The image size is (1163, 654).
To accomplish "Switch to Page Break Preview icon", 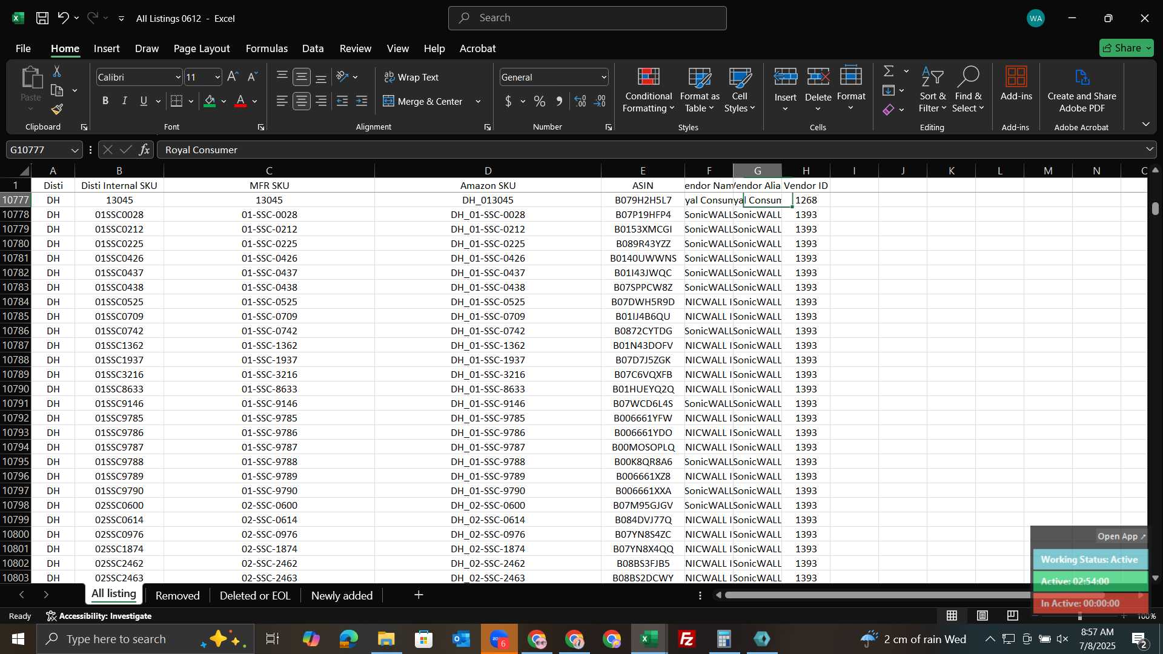I will tap(1012, 616).
